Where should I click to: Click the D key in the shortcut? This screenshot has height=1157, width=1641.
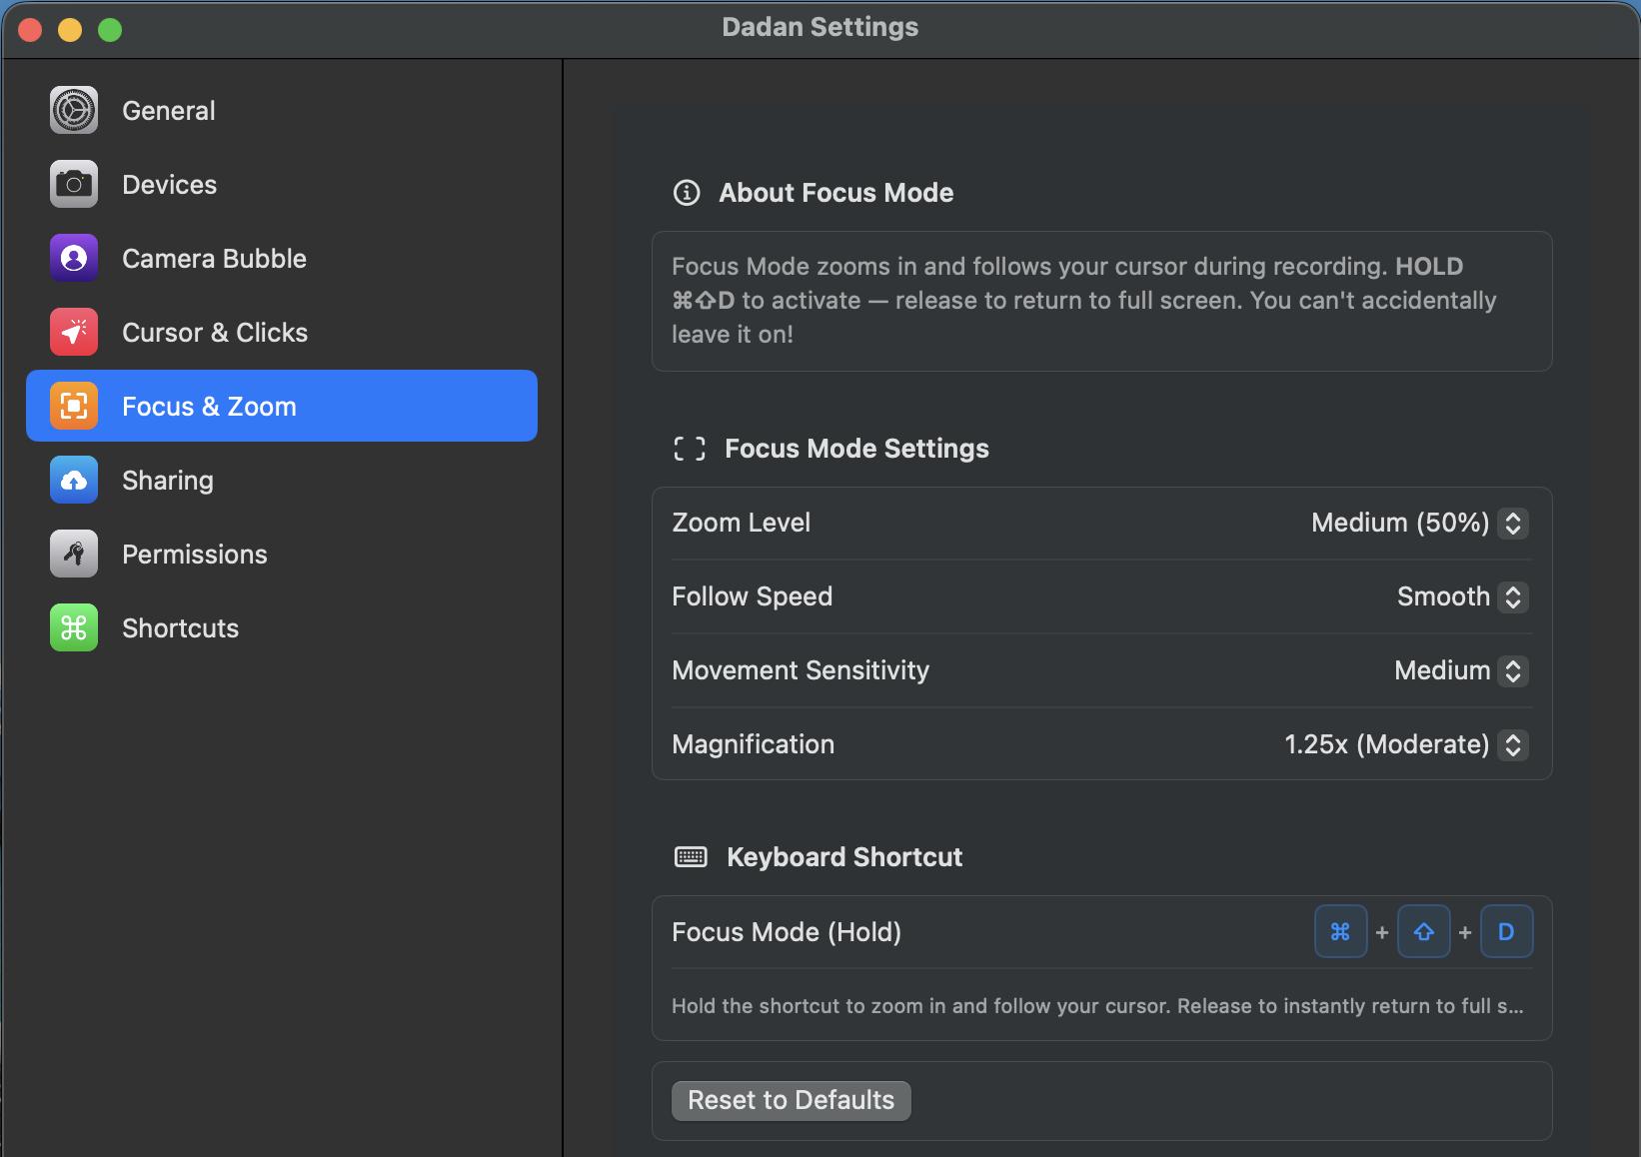tap(1506, 931)
